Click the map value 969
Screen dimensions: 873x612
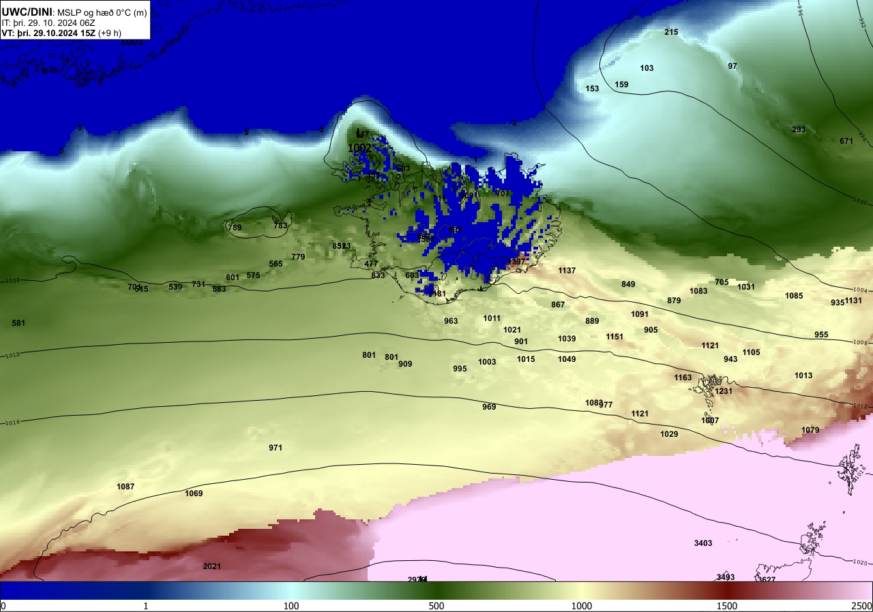[x=489, y=407]
